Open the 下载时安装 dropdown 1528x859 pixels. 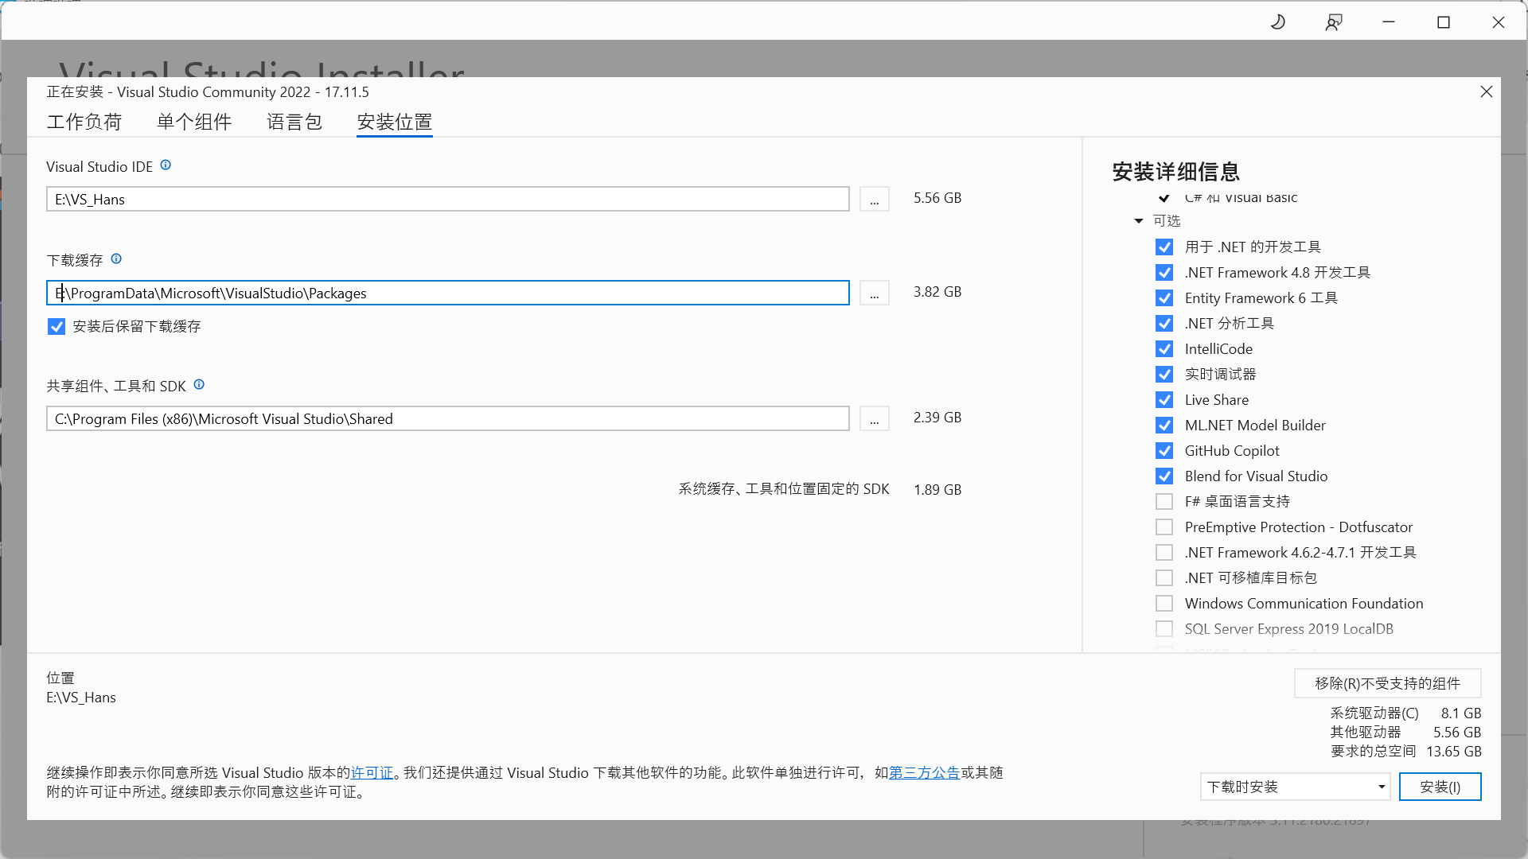click(x=1295, y=787)
